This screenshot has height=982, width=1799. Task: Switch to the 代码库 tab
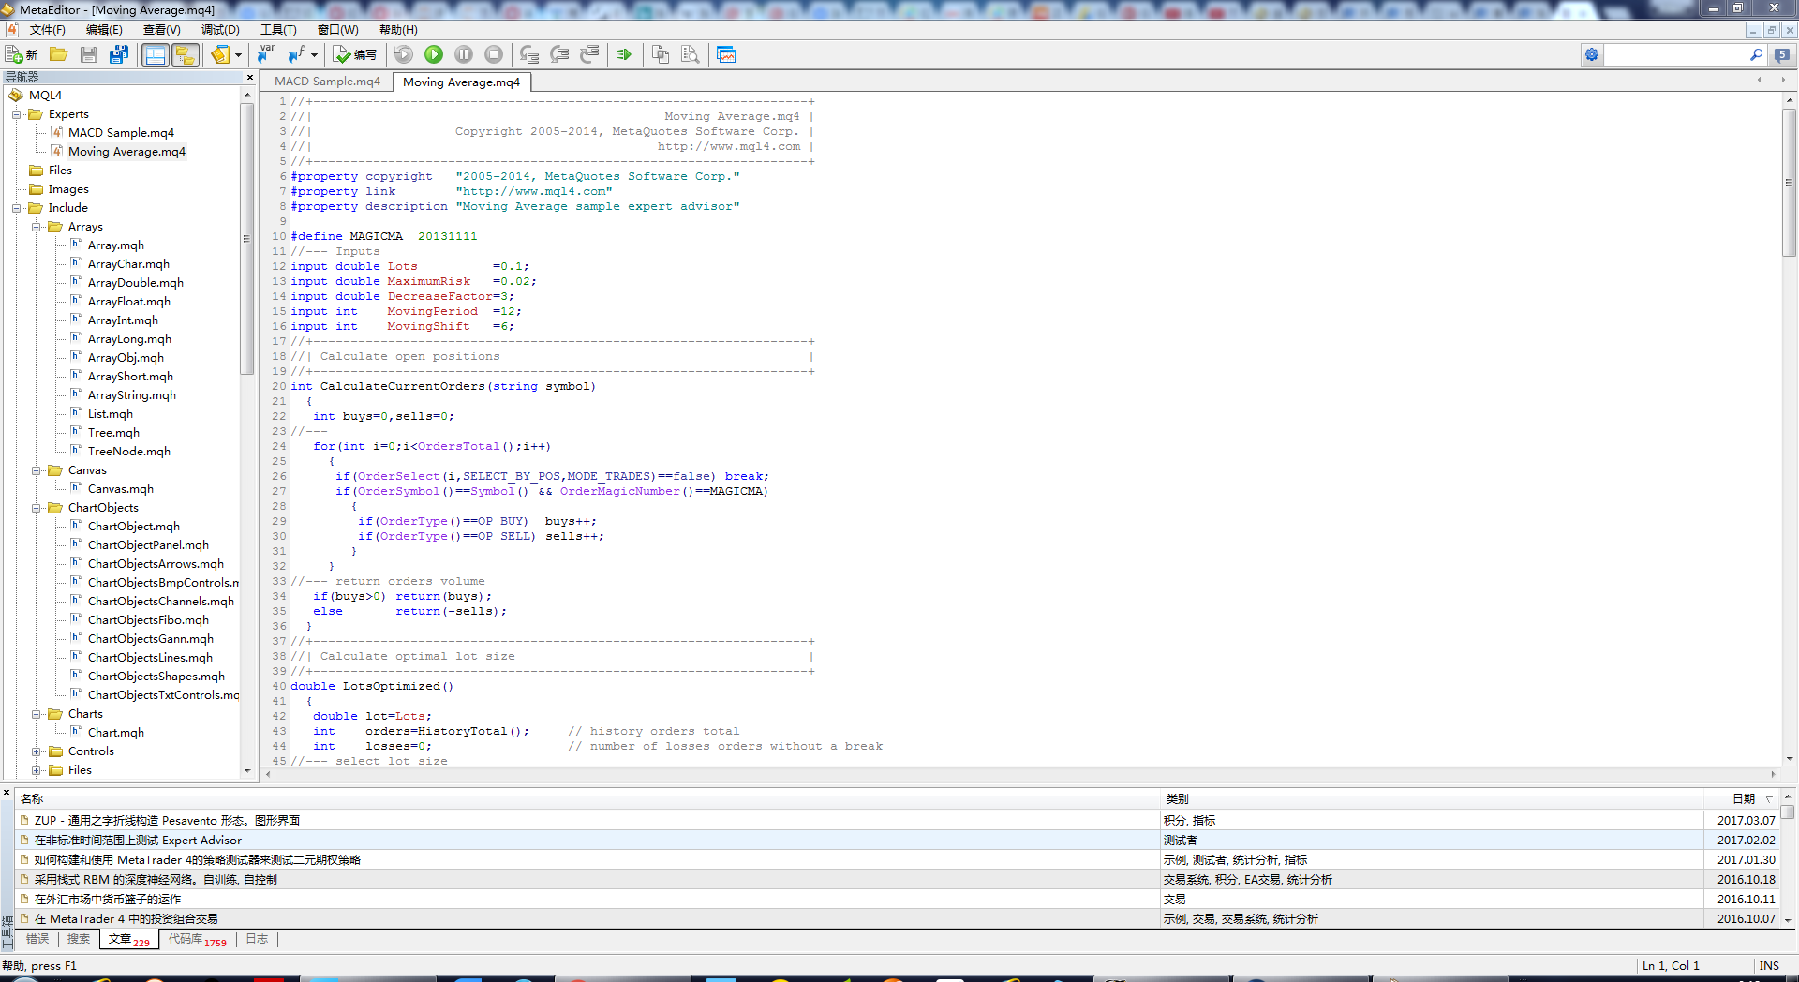click(x=197, y=939)
